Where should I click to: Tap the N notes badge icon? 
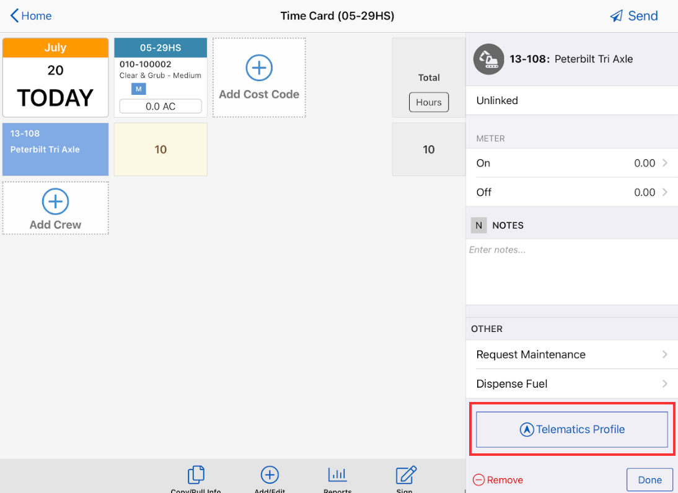[x=478, y=225]
